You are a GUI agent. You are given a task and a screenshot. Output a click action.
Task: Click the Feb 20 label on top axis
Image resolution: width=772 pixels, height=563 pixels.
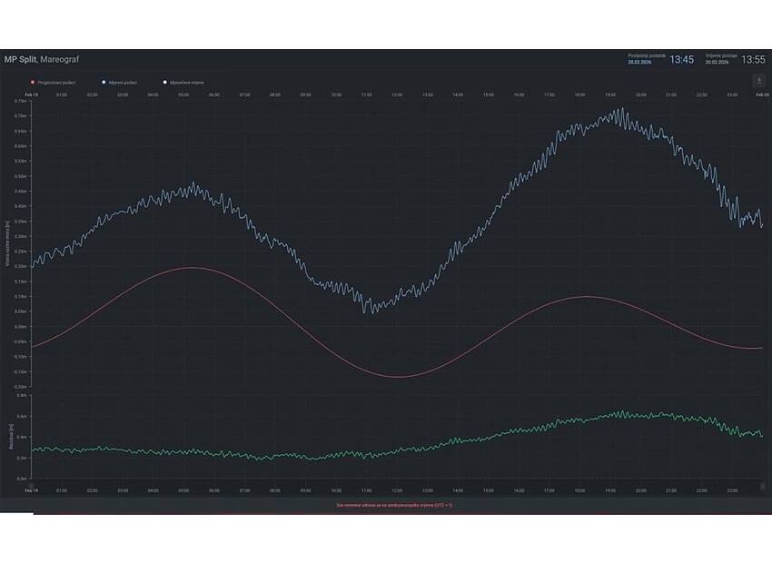pos(761,94)
